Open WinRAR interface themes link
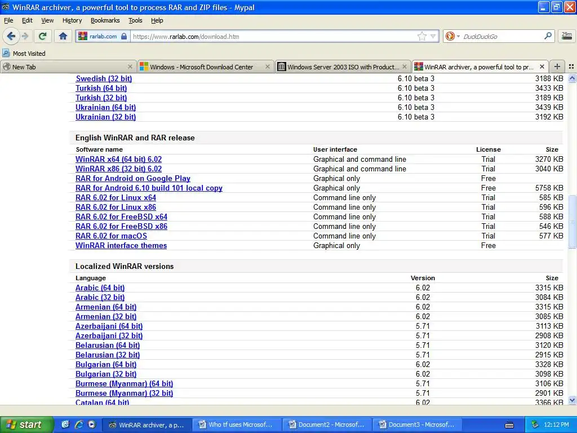This screenshot has height=433, width=577. click(x=121, y=245)
